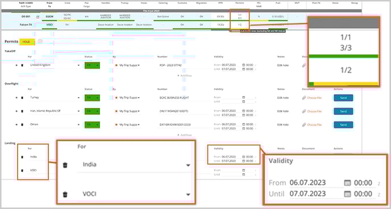Click the Oman permit number field

183,124
